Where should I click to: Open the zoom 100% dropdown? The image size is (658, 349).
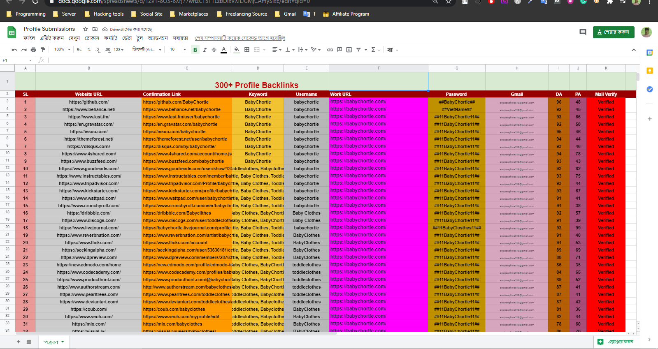pyautogui.click(x=62, y=50)
